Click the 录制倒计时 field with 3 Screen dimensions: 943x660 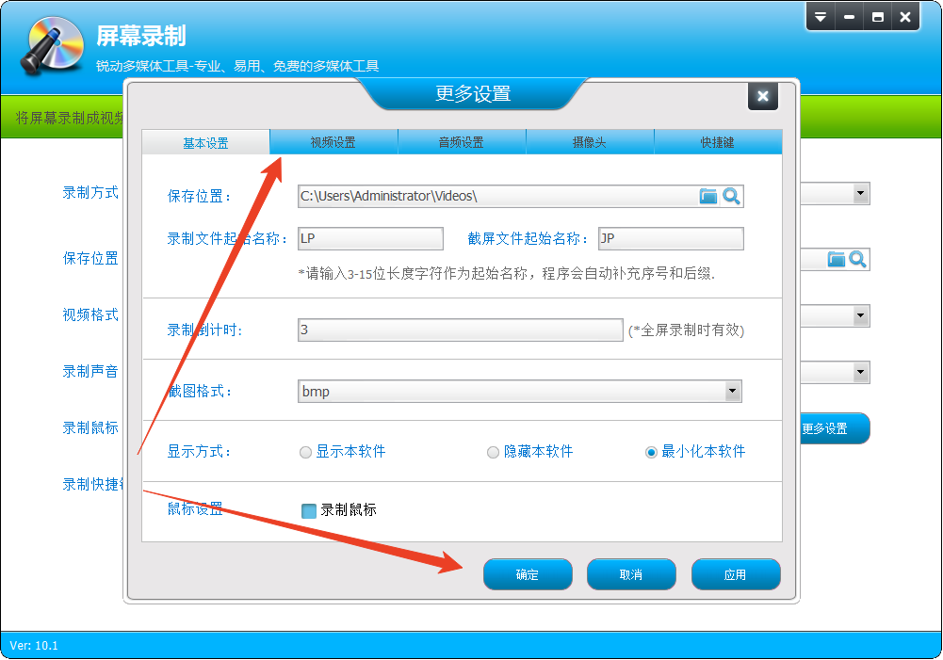[x=460, y=330]
